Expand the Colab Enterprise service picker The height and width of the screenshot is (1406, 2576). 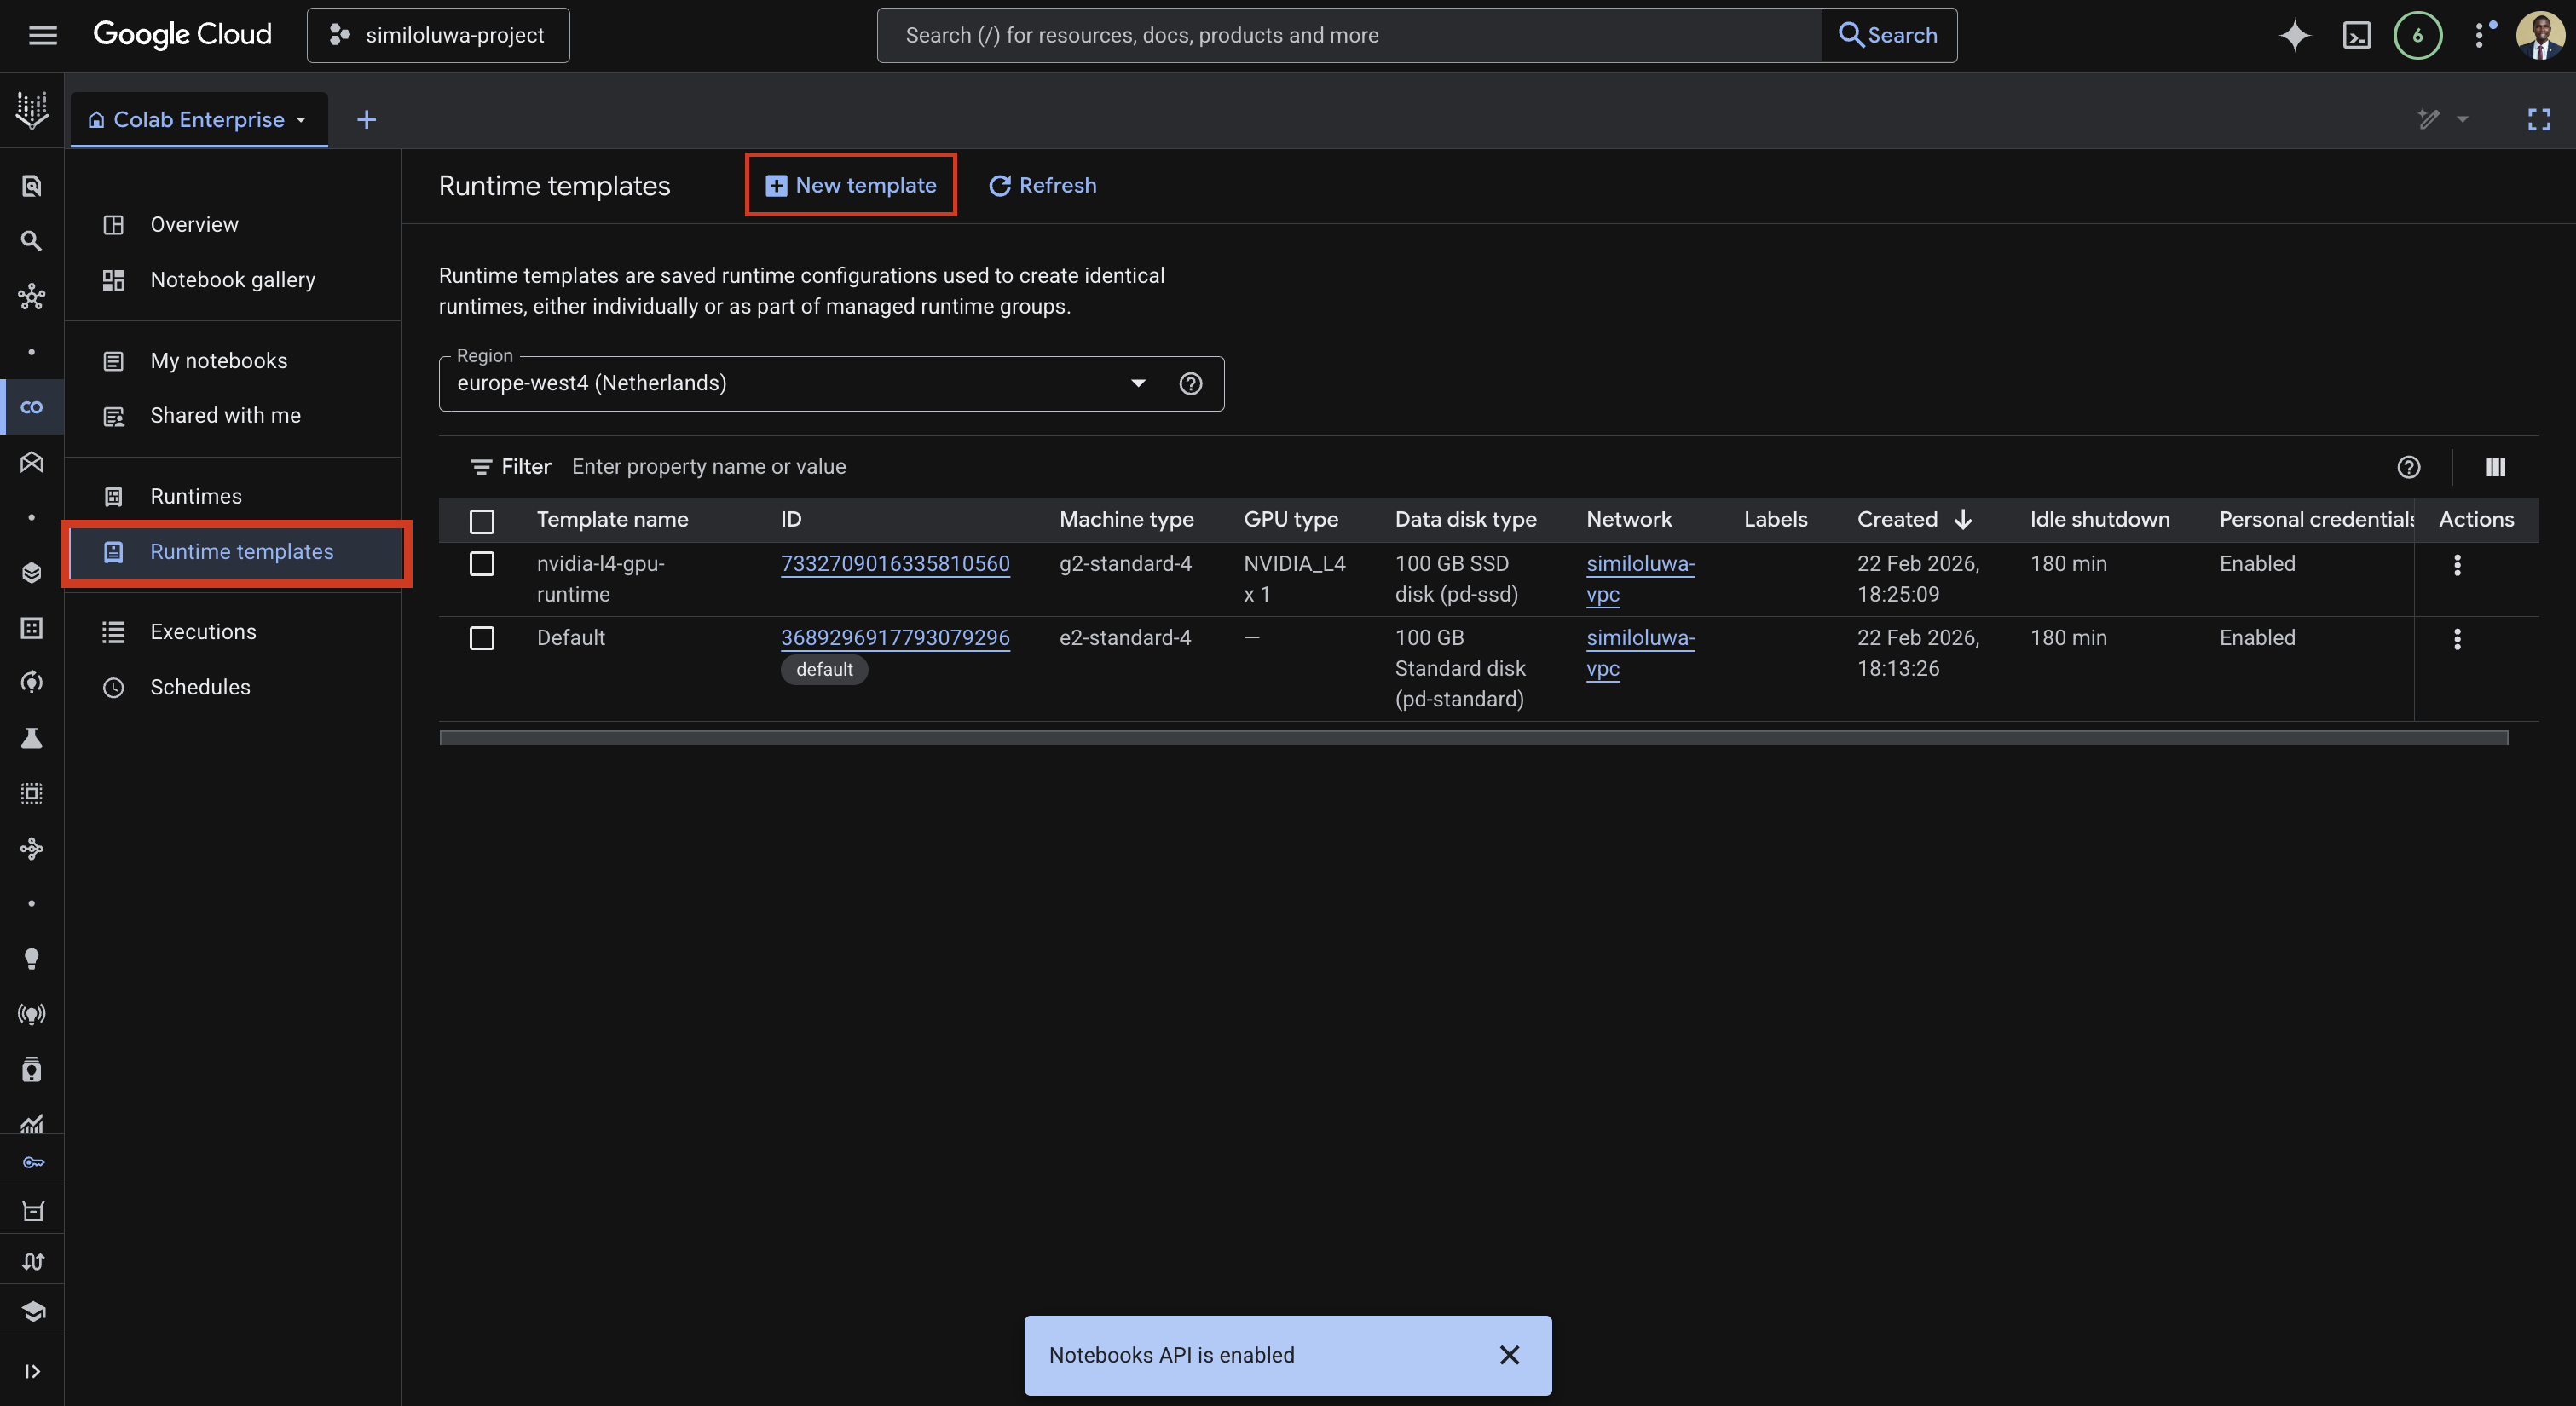coord(301,119)
